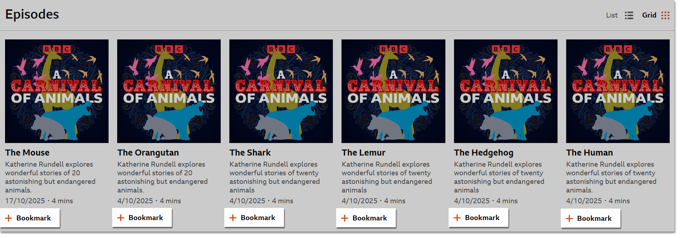Click 4/10/2025 date under The Shark
683x238 pixels.
coord(247,201)
